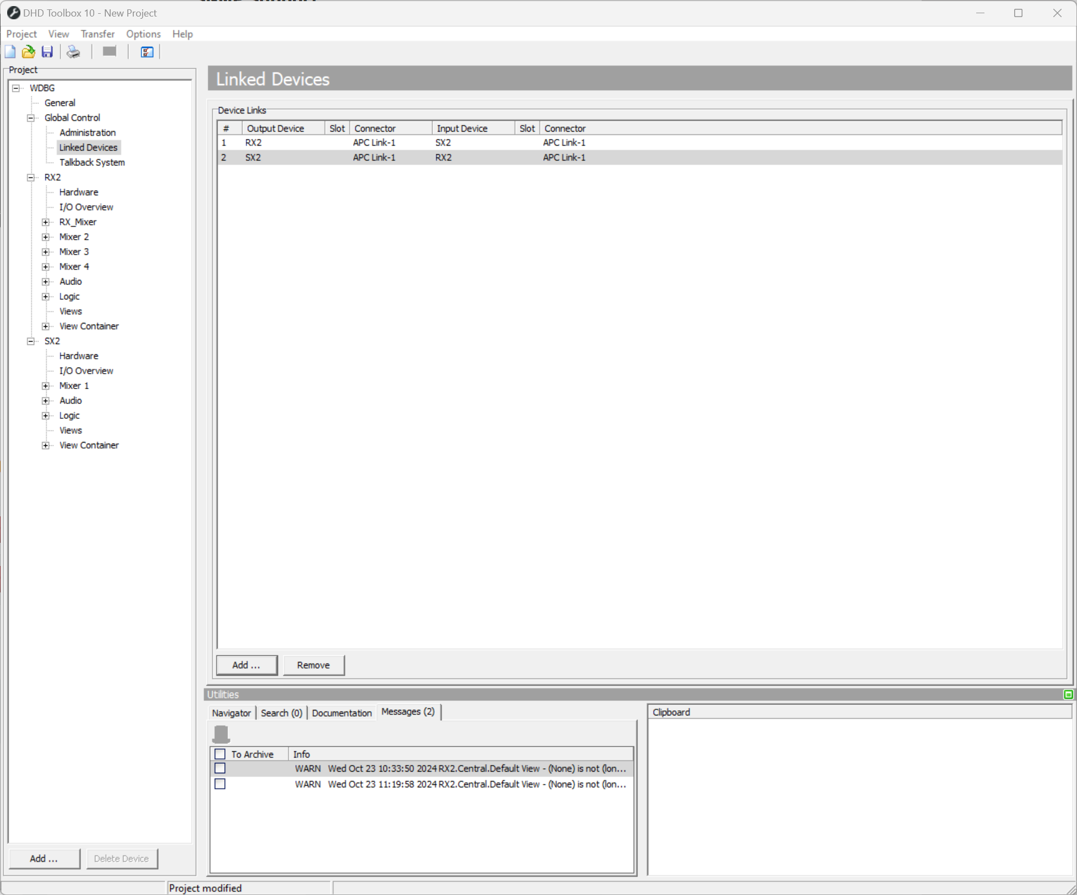
Task: Click the Save floppy disk icon
Action: pos(47,52)
